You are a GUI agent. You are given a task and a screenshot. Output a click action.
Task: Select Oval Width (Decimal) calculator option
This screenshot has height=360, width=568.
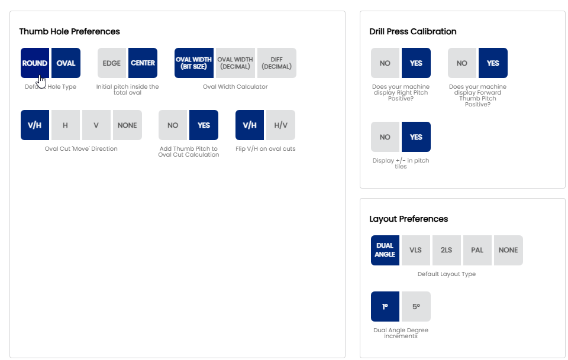click(x=235, y=63)
